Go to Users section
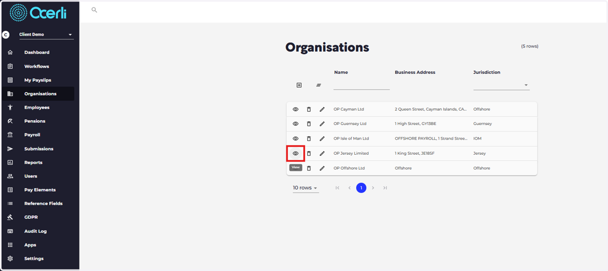The image size is (608, 271). pos(30,176)
